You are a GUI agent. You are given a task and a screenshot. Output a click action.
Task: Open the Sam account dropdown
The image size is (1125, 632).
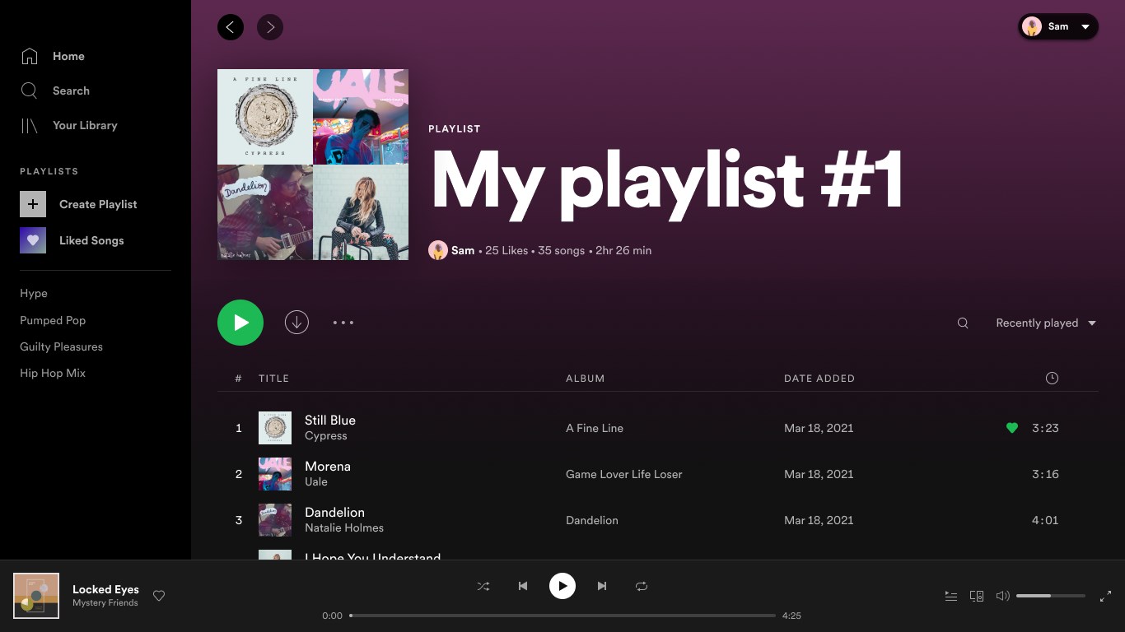[1058, 26]
